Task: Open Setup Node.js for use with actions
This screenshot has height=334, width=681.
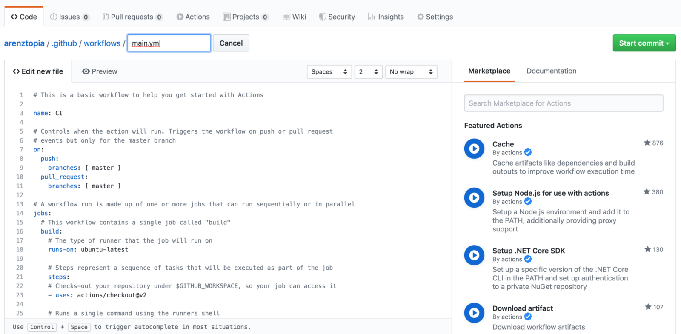Action: [550, 193]
